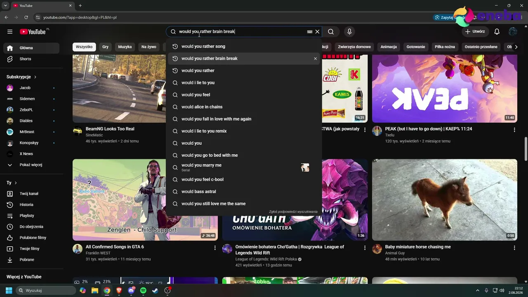Open the notifications bell
This screenshot has width=528, height=297.
click(497, 32)
